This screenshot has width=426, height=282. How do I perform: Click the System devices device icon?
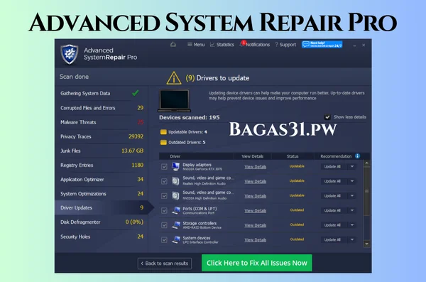176,240
